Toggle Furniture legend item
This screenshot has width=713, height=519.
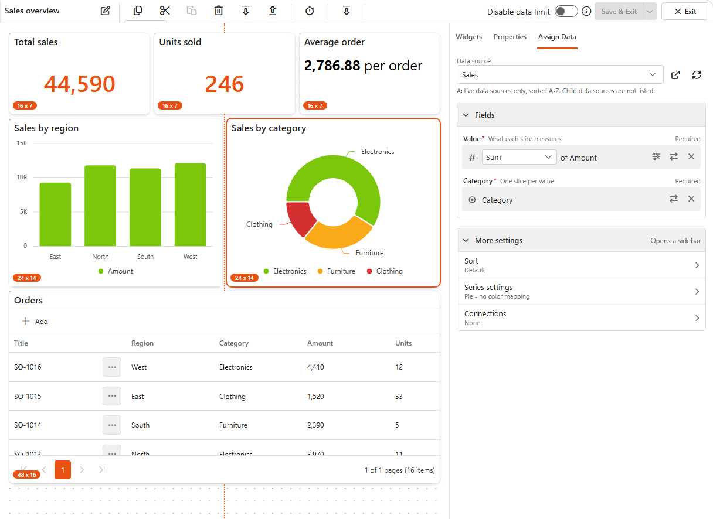(x=337, y=271)
